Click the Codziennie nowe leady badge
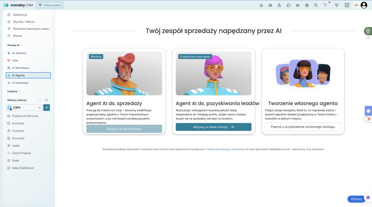 point(195,57)
